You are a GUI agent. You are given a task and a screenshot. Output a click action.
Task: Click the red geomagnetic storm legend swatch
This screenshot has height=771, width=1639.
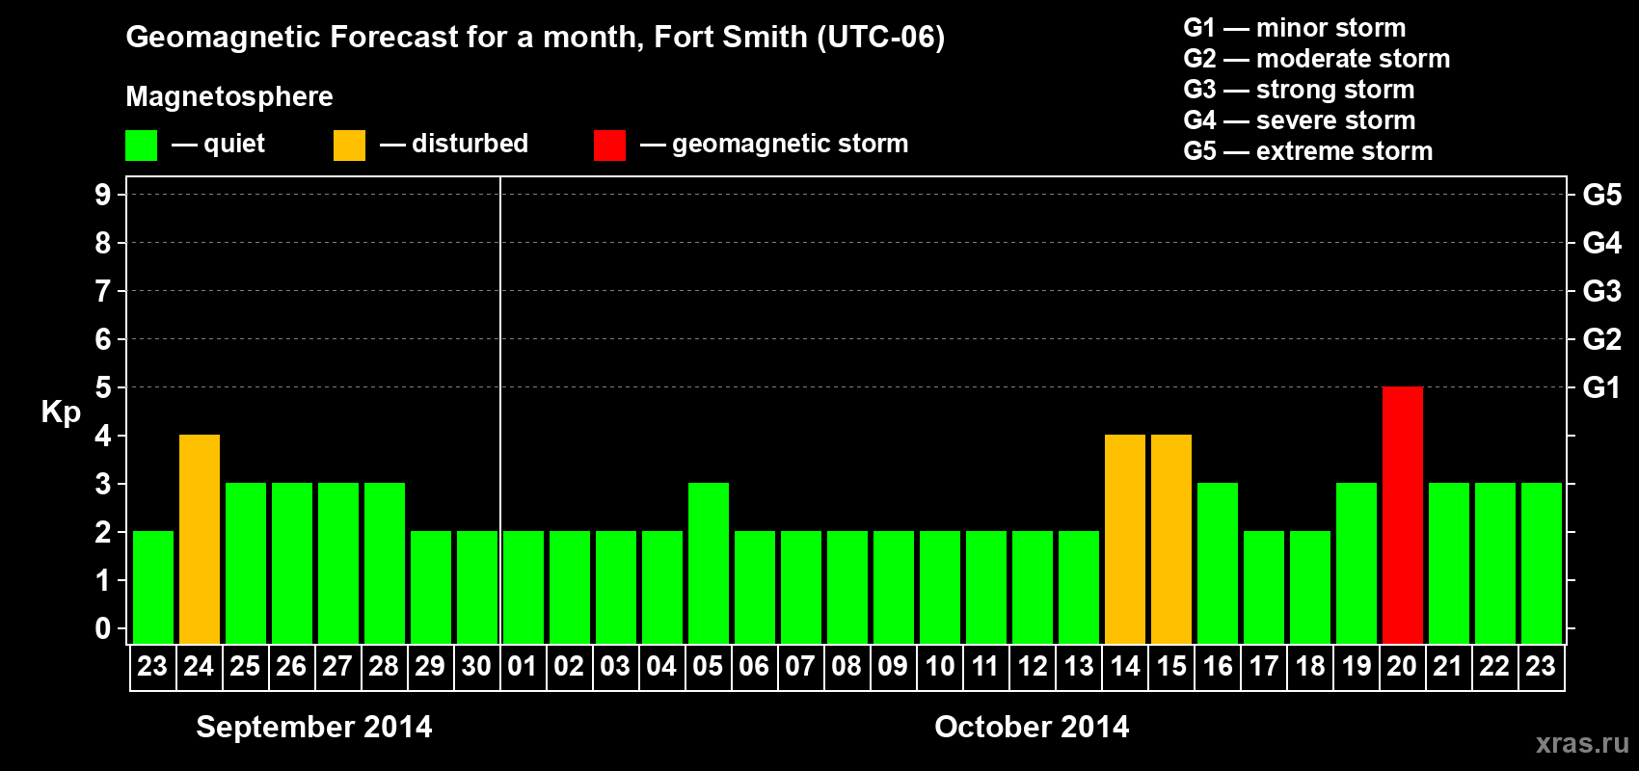pyautogui.click(x=609, y=146)
